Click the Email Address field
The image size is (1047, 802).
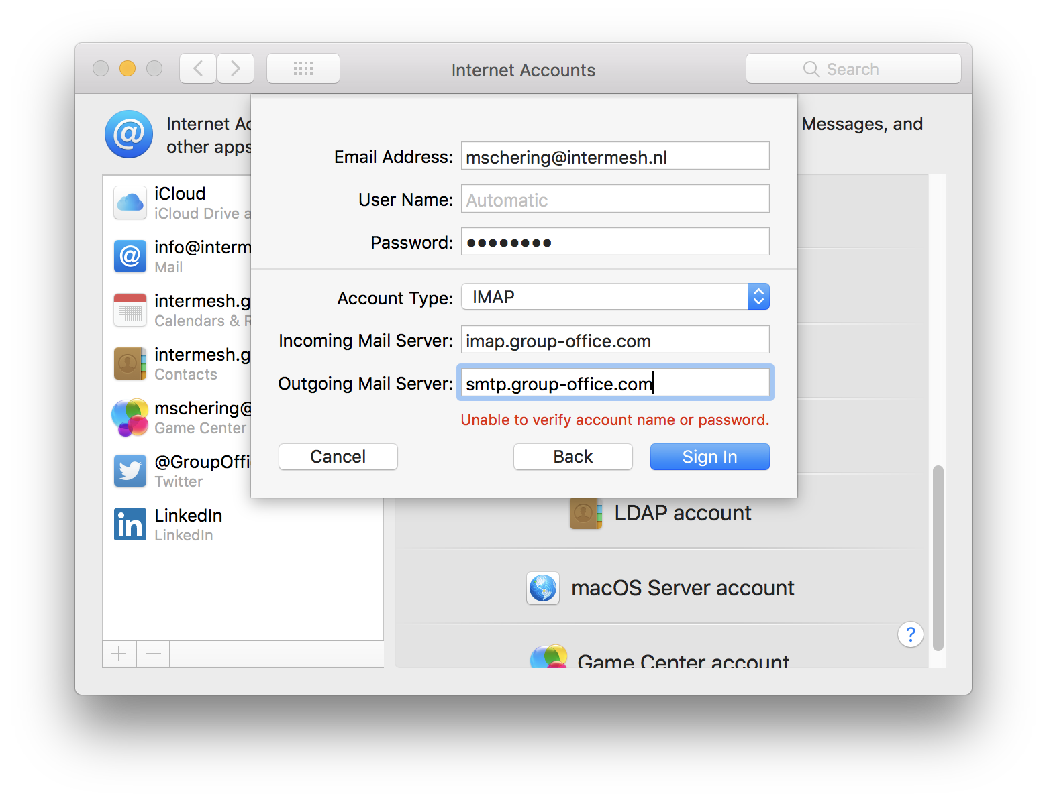click(615, 156)
